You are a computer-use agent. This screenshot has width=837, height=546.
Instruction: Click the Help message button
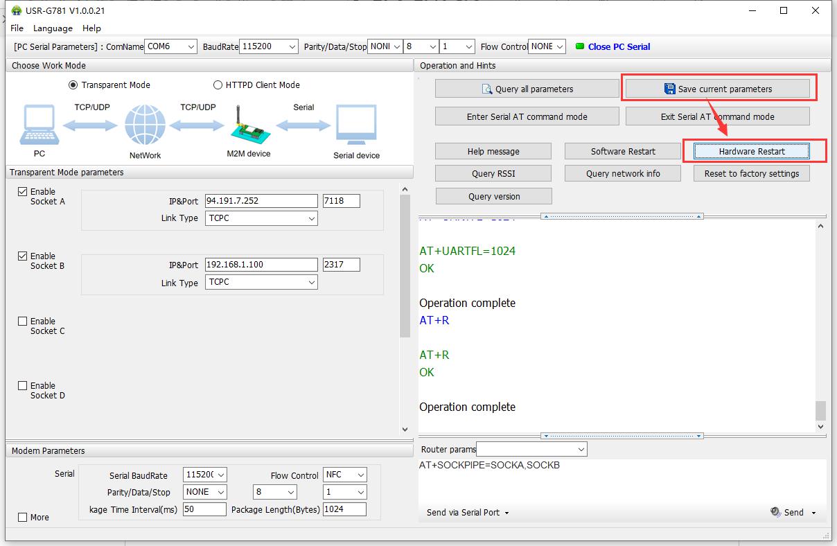[x=493, y=151]
